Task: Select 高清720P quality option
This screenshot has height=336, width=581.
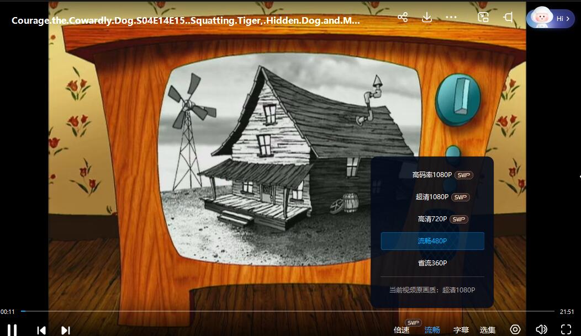Action: 432,219
